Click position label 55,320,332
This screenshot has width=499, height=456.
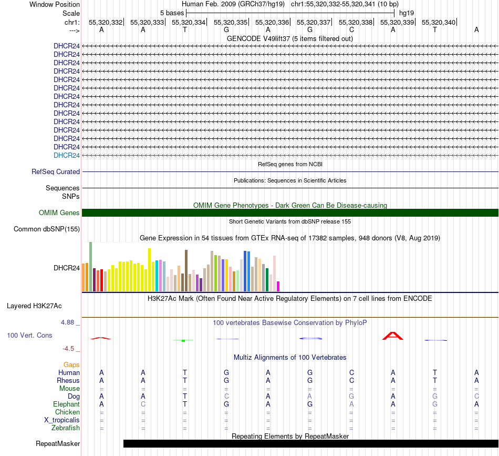coord(106,22)
